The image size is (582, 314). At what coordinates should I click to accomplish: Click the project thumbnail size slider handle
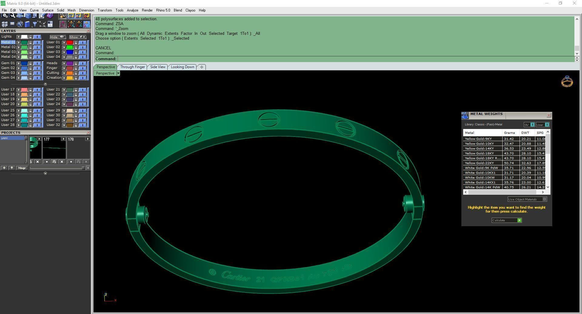click(x=83, y=168)
